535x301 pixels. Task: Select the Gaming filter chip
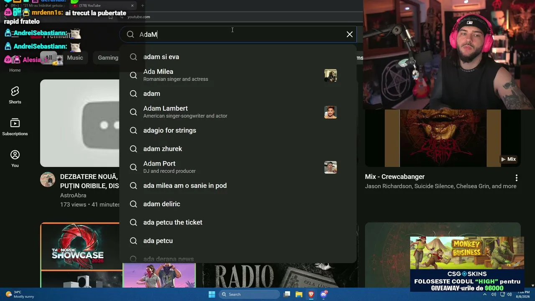108,58
